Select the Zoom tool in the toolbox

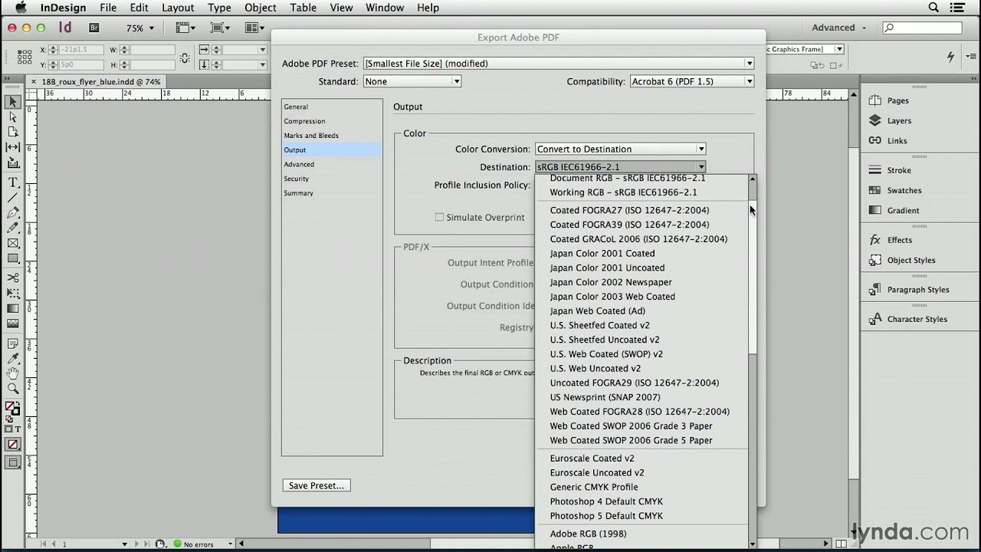pos(13,389)
